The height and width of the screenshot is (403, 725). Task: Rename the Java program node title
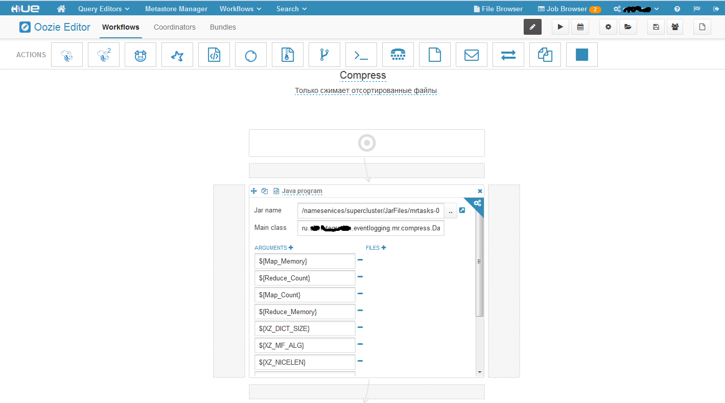[x=302, y=191]
